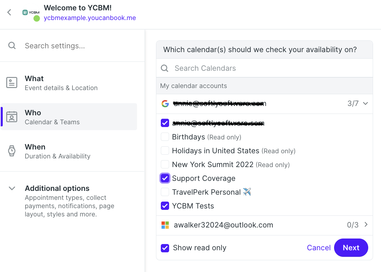This screenshot has height=272, width=381.
Task: Click the TravelPerk airplane emoji
Action: pos(247,192)
